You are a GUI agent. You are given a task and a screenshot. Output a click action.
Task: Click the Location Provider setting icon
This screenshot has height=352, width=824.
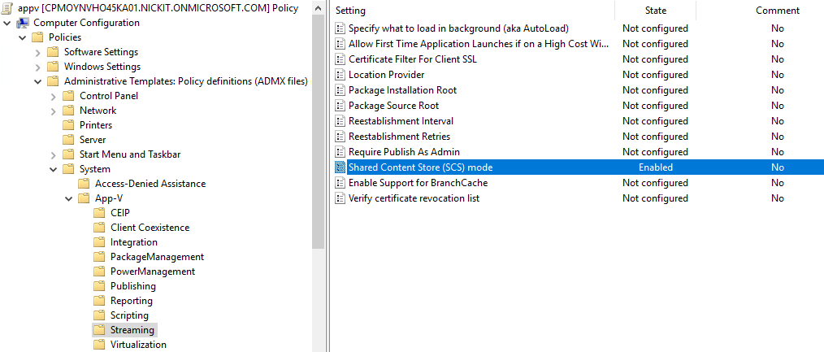340,75
